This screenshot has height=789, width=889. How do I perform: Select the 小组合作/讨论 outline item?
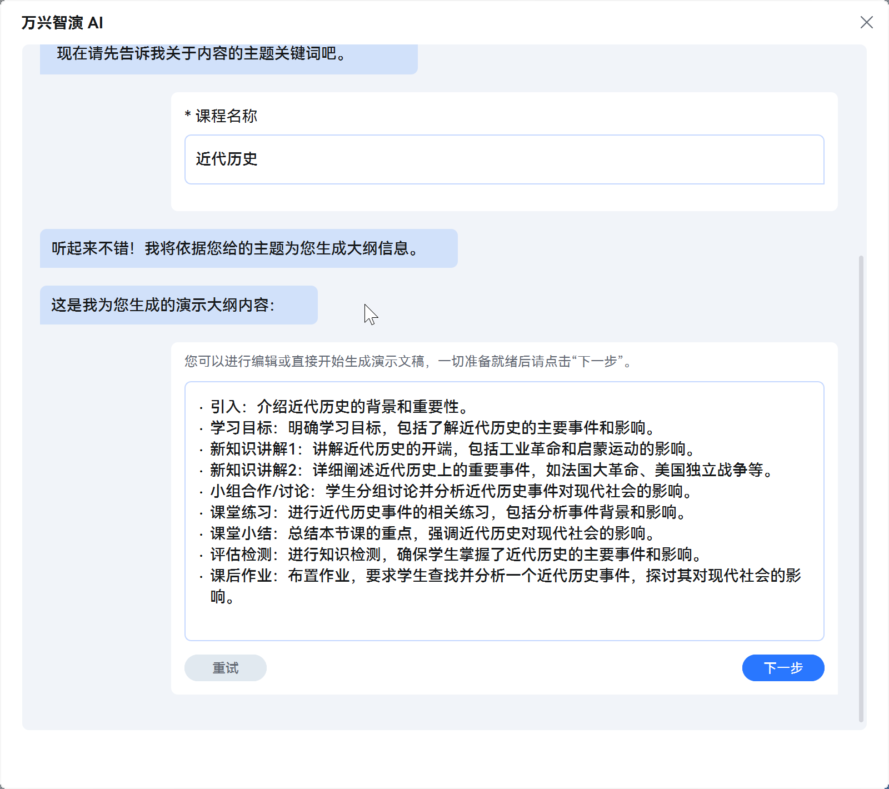click(x=444, y=492)
